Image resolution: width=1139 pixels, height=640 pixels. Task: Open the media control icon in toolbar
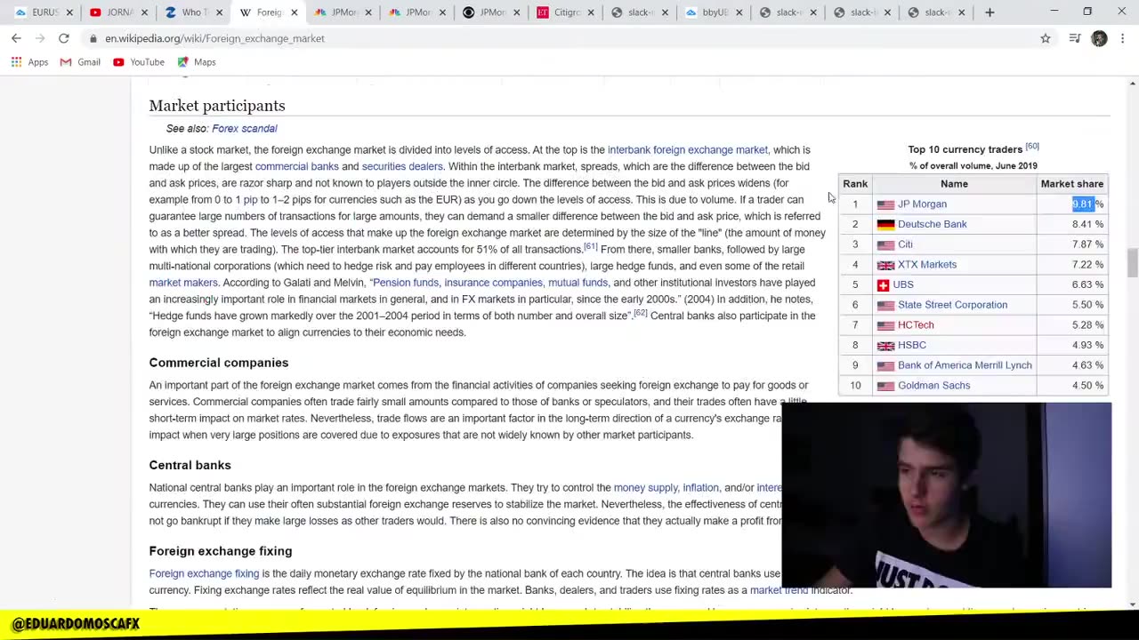click(x=1075, y=38)
